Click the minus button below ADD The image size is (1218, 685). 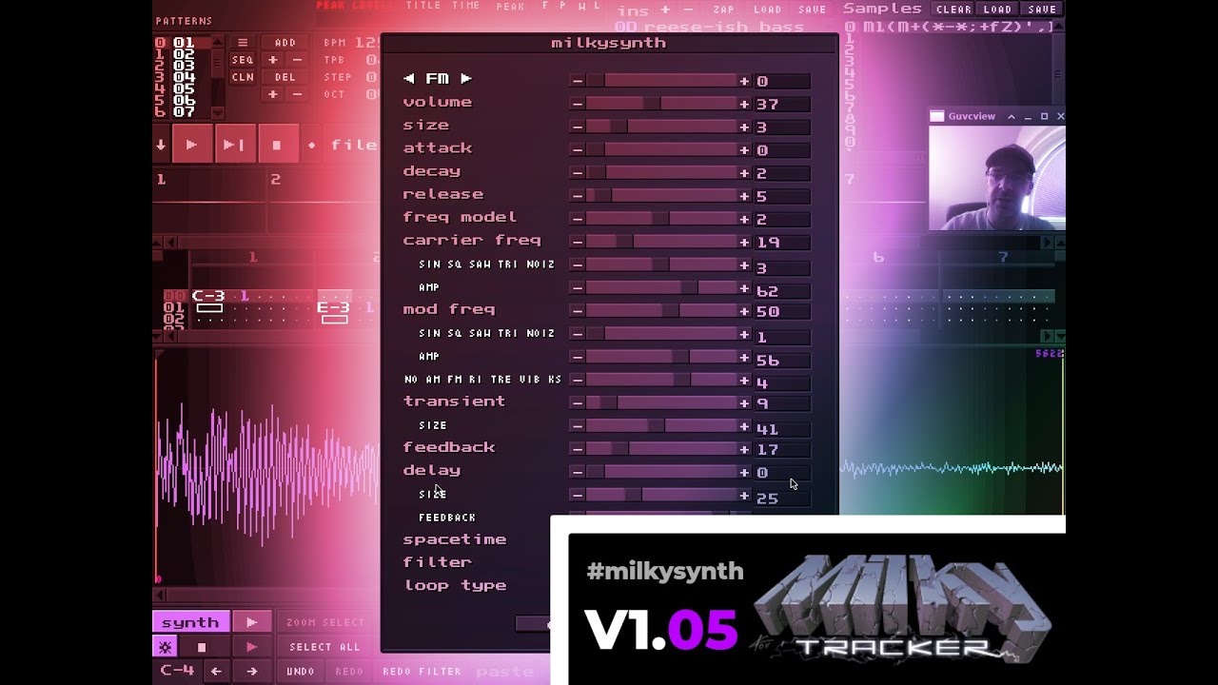pyautogui.click(x=297, y=60)
